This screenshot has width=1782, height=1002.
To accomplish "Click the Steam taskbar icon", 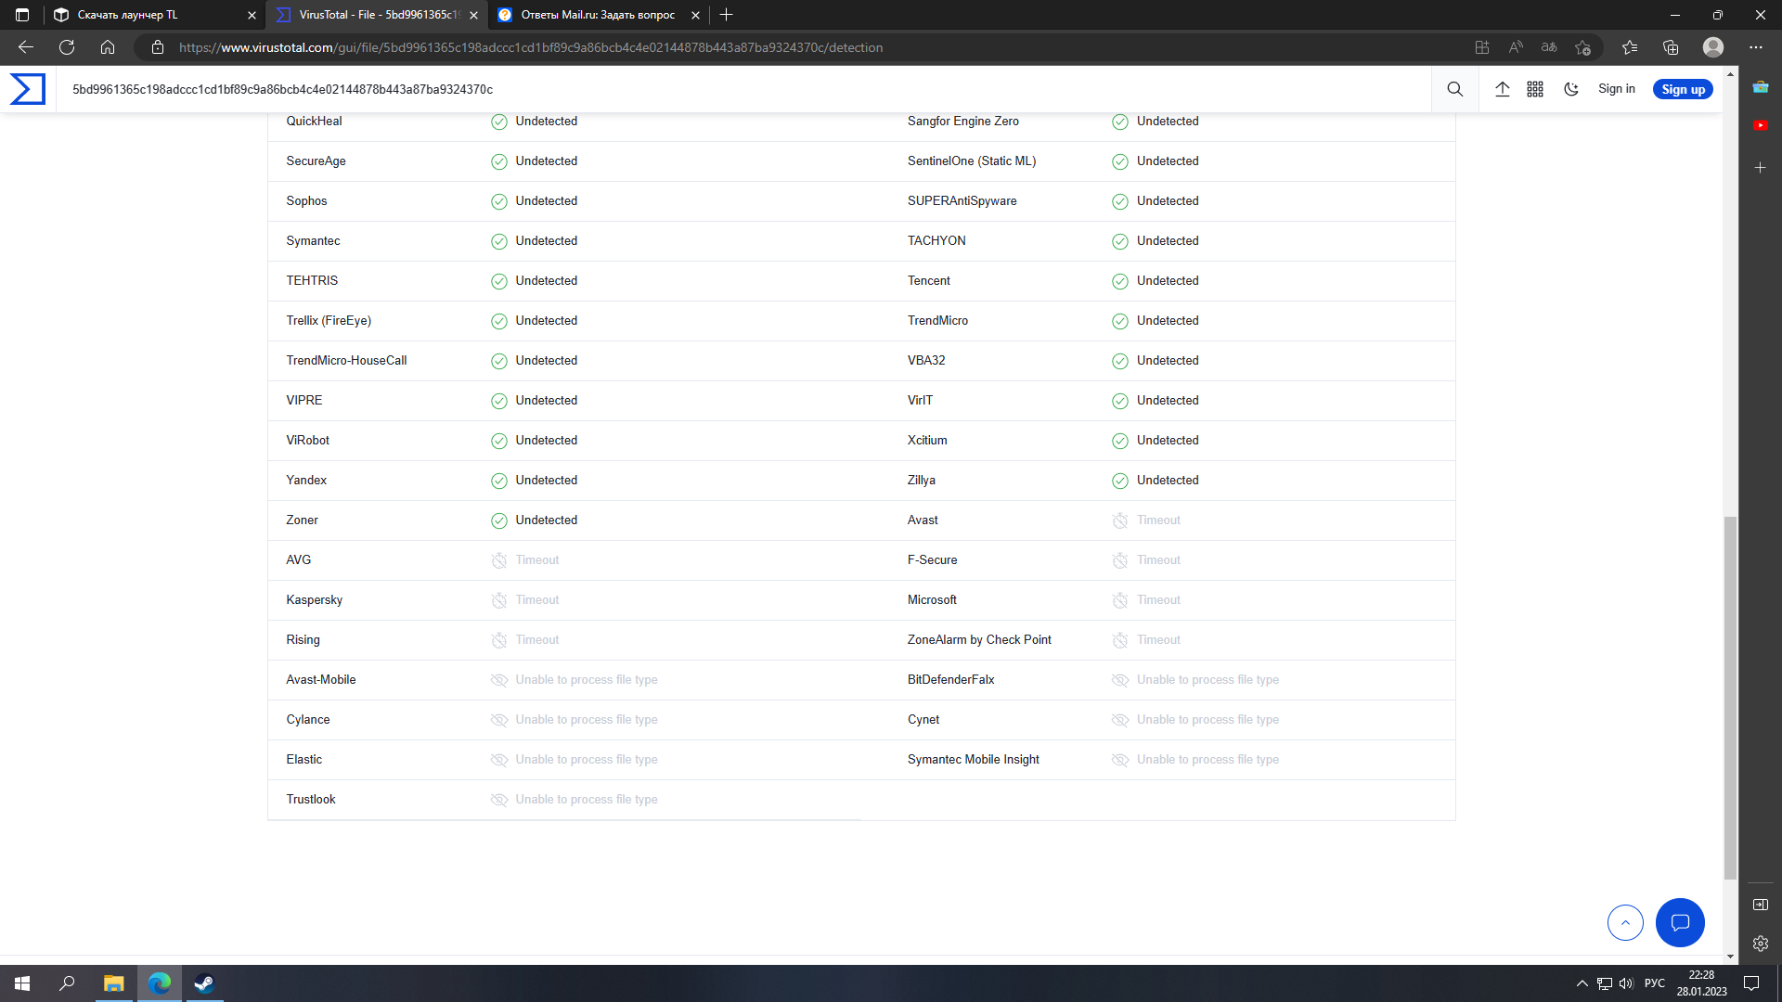I will [204, 983].
